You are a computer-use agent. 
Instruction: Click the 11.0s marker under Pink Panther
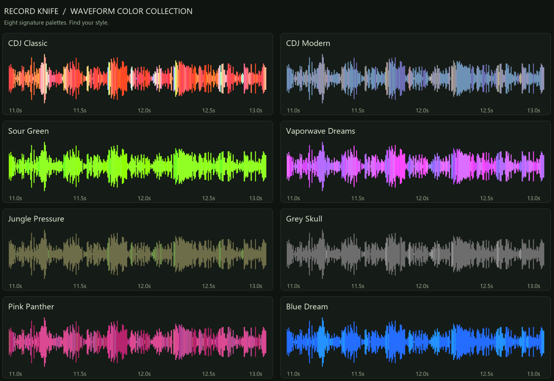point(15,374)
